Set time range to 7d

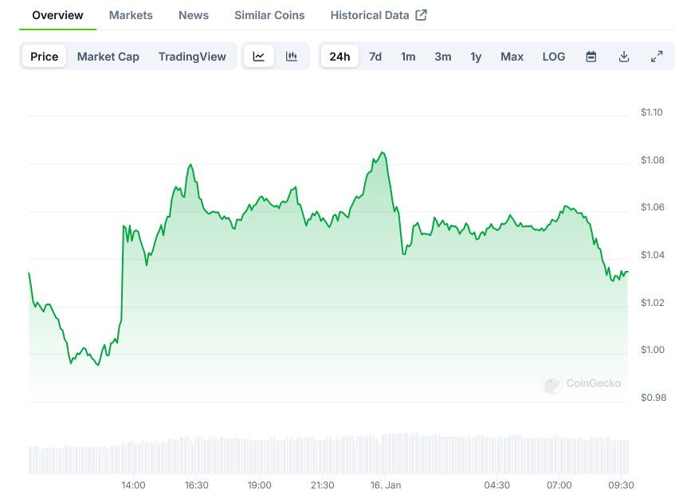(x=375, y=57)
